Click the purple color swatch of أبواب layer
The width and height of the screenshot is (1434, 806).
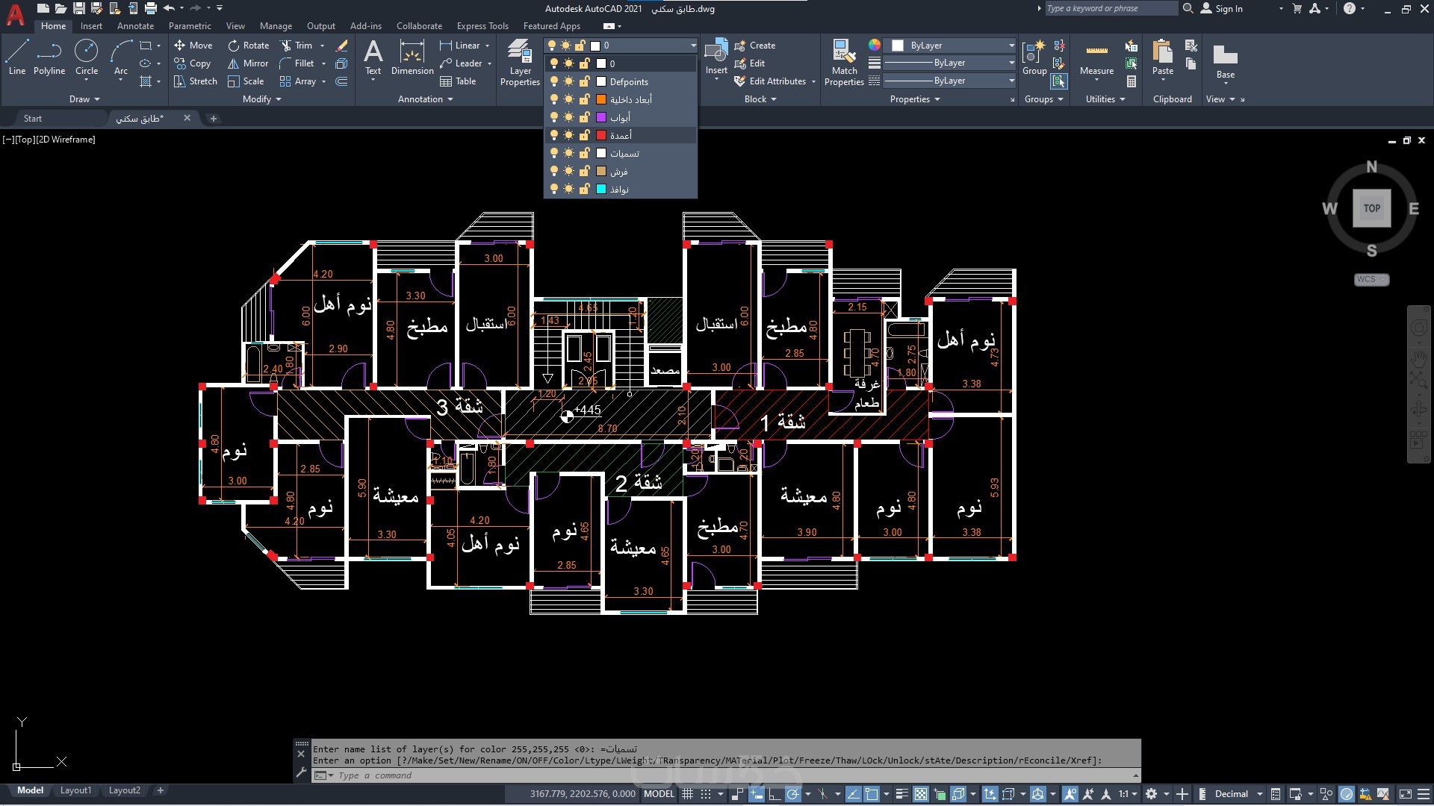pyautogui.click(x=601, y=117)
